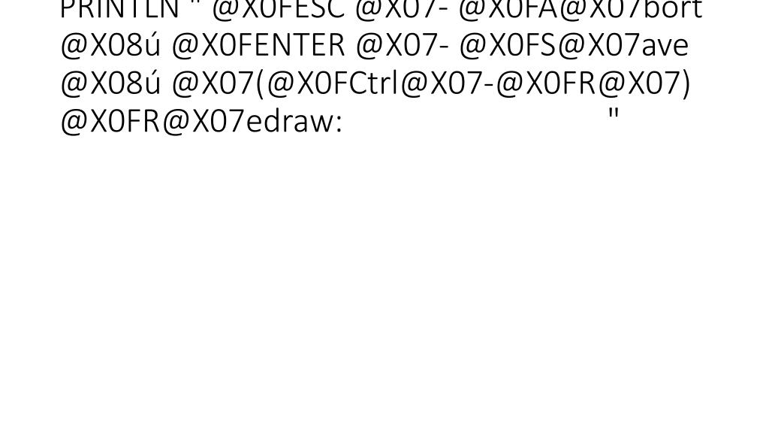
Task: Select the @X0FR@X07edraw: text
Action: [x=201, y=122]
